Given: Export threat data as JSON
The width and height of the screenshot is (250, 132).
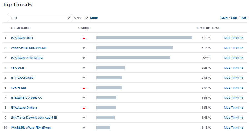Looking at the screenshot, I should coord(224,18).
